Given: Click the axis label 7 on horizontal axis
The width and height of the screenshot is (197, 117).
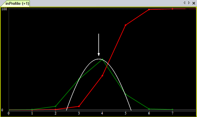Looking at the screenshot, I should point(172,113).
